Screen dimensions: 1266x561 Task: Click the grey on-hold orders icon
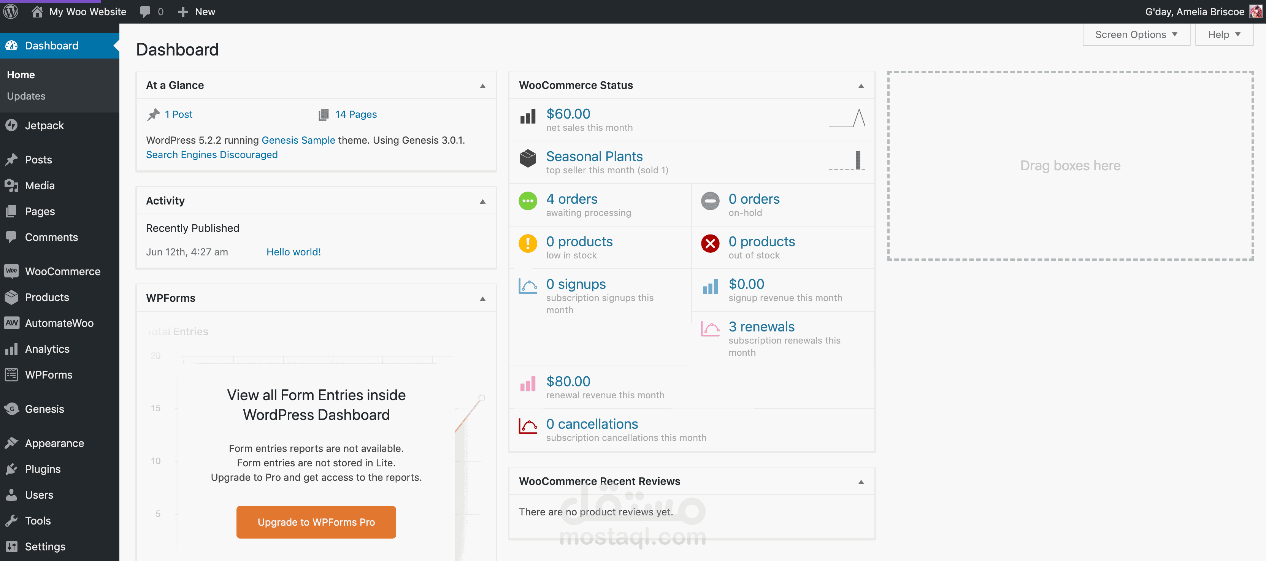[710, 201]
